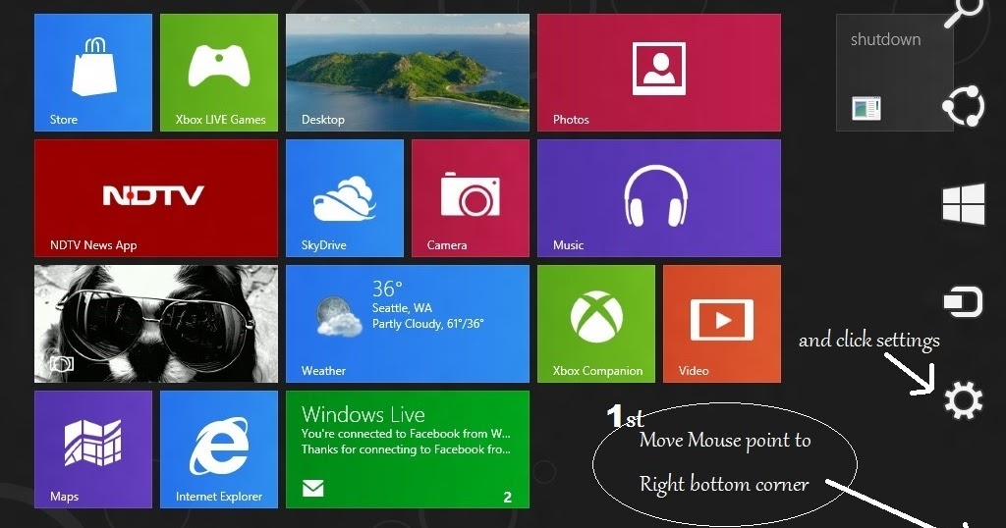Click the Search charm magnifier

[964, 12]
